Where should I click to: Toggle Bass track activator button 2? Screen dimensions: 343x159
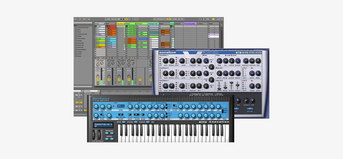pos(109,80)
